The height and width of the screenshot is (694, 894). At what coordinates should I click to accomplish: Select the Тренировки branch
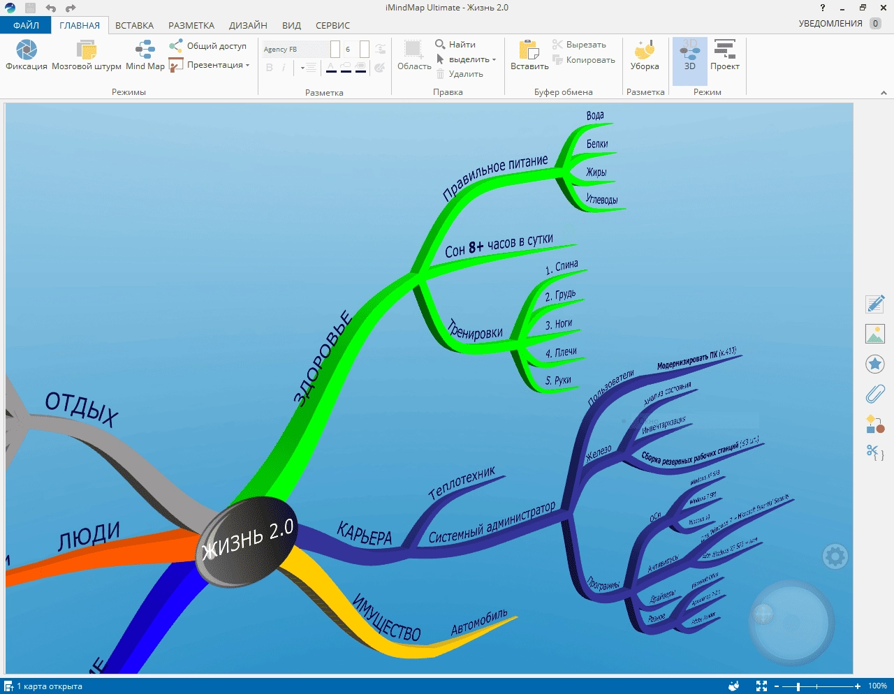[475, 330]
